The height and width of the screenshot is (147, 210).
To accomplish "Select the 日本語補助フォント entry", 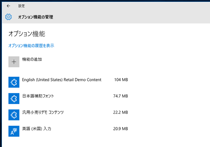I will coord(38,96).
